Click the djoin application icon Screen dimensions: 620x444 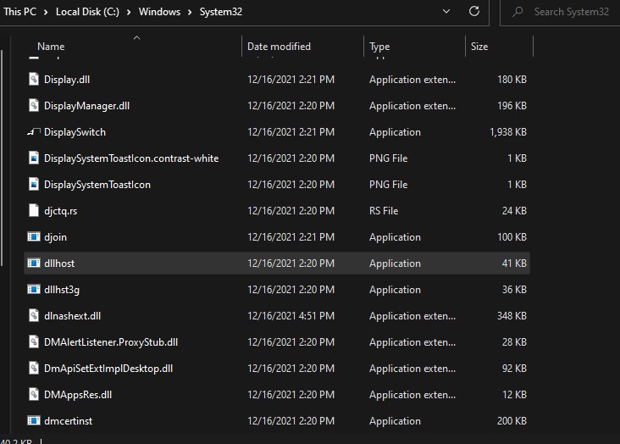point(34,237)
